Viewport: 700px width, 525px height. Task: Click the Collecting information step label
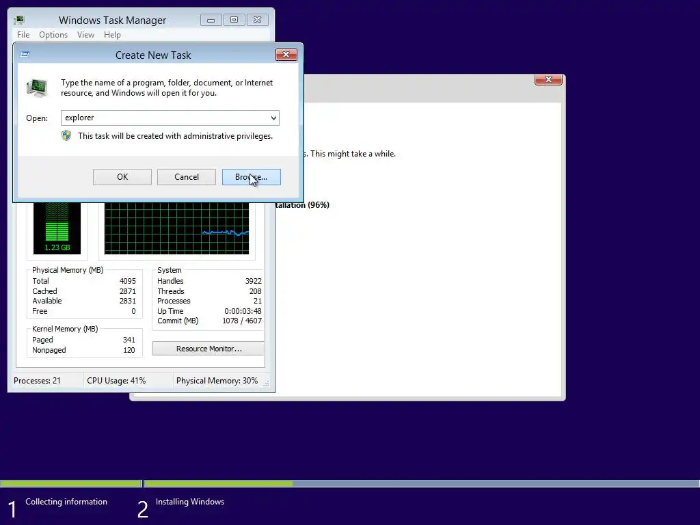click(x=66, y=502)
